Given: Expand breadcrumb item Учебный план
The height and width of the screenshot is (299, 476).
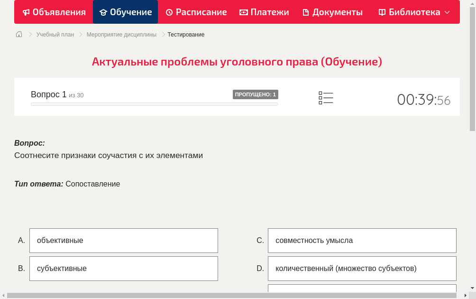Looking at the screenshot, I should 55,34.
